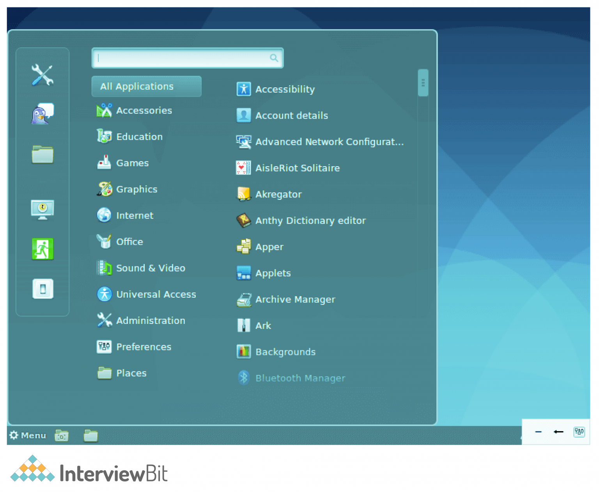Open Akregator feed reader
Viewport: 599px width, 492px height.
tap(278, 194)
